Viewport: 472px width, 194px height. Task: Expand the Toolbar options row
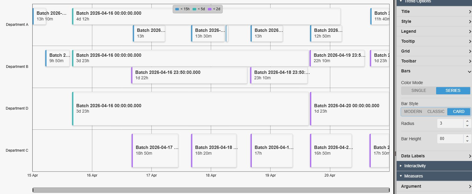[x=434, y=61]
